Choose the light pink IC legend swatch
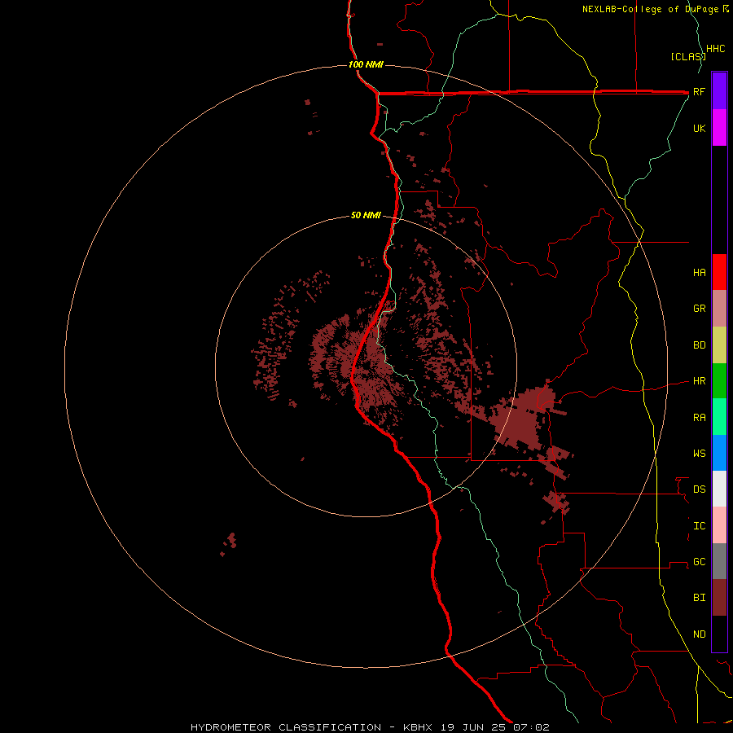This screenshot has width=733, height=733. [x=719, y=525]
